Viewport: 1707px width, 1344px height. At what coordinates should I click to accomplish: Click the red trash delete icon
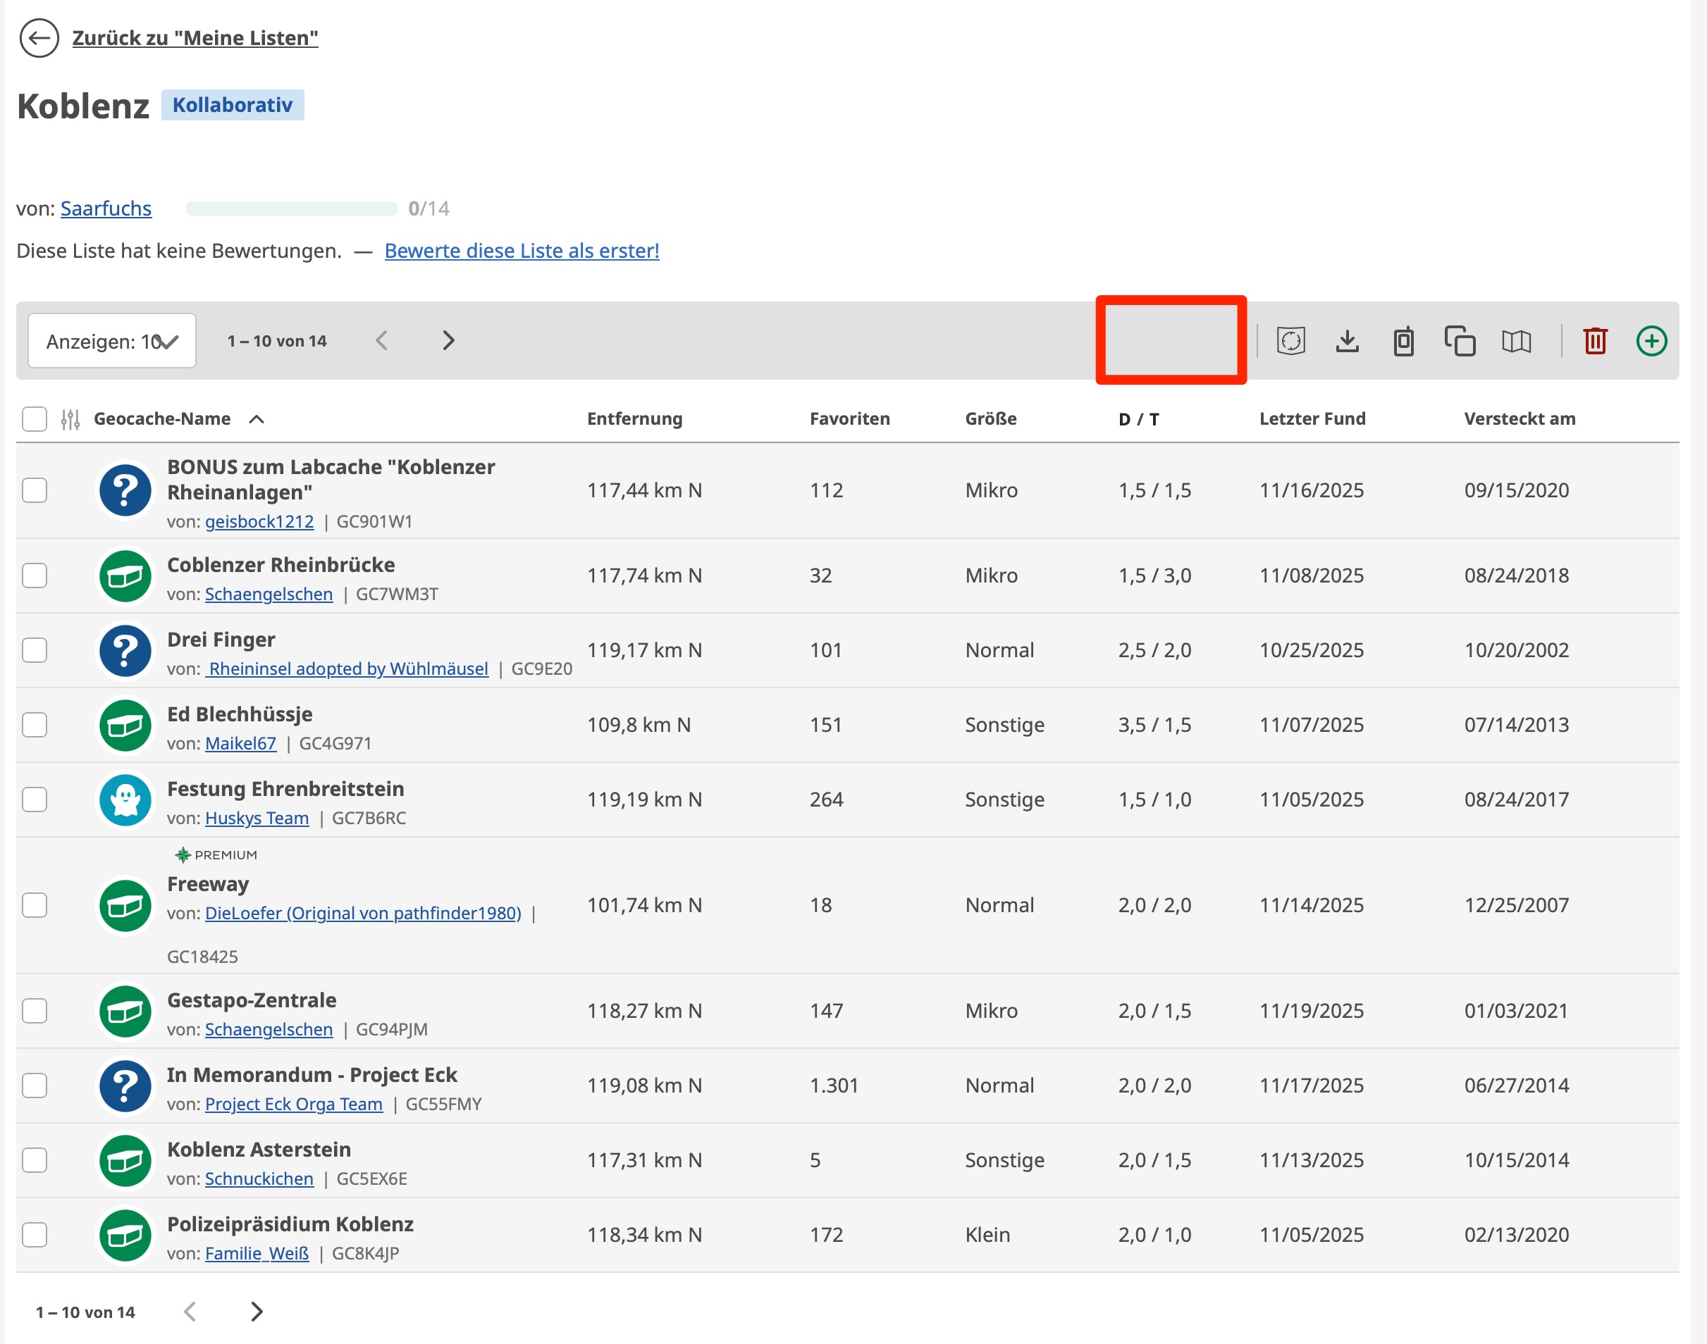(x=1595, y=341)
